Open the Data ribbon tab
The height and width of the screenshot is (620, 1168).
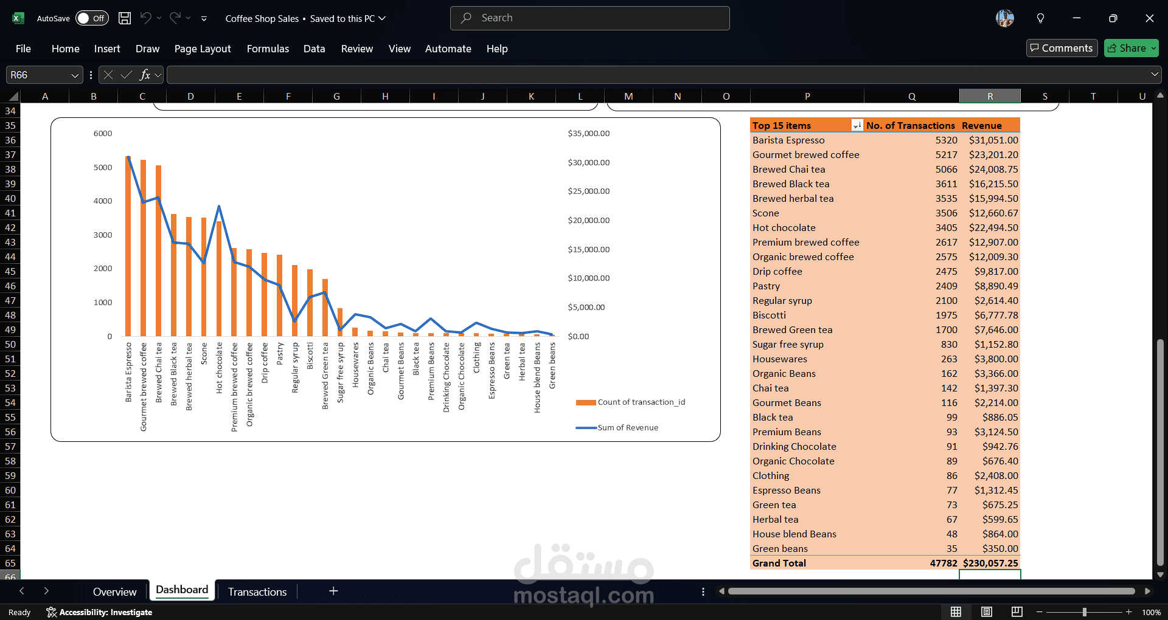pyautogui.click(x=314, y=49)
